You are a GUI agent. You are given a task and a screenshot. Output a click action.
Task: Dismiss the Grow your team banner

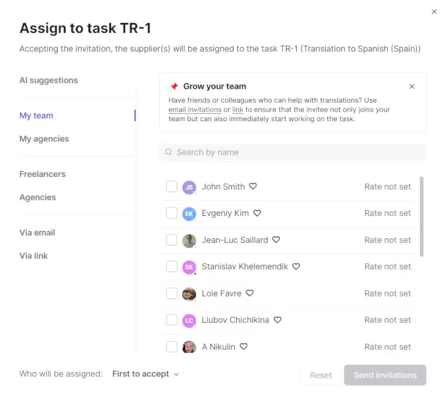(x=412, y=86)
